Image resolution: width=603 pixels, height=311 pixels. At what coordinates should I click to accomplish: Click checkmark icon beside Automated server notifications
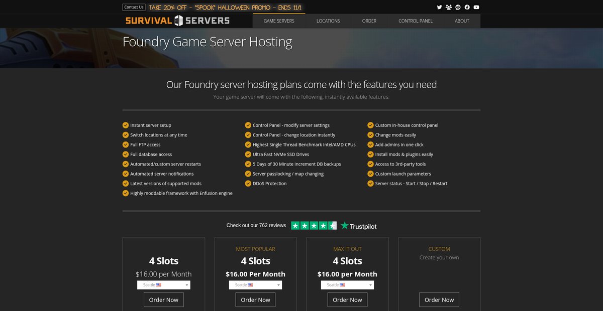(126, 174)
